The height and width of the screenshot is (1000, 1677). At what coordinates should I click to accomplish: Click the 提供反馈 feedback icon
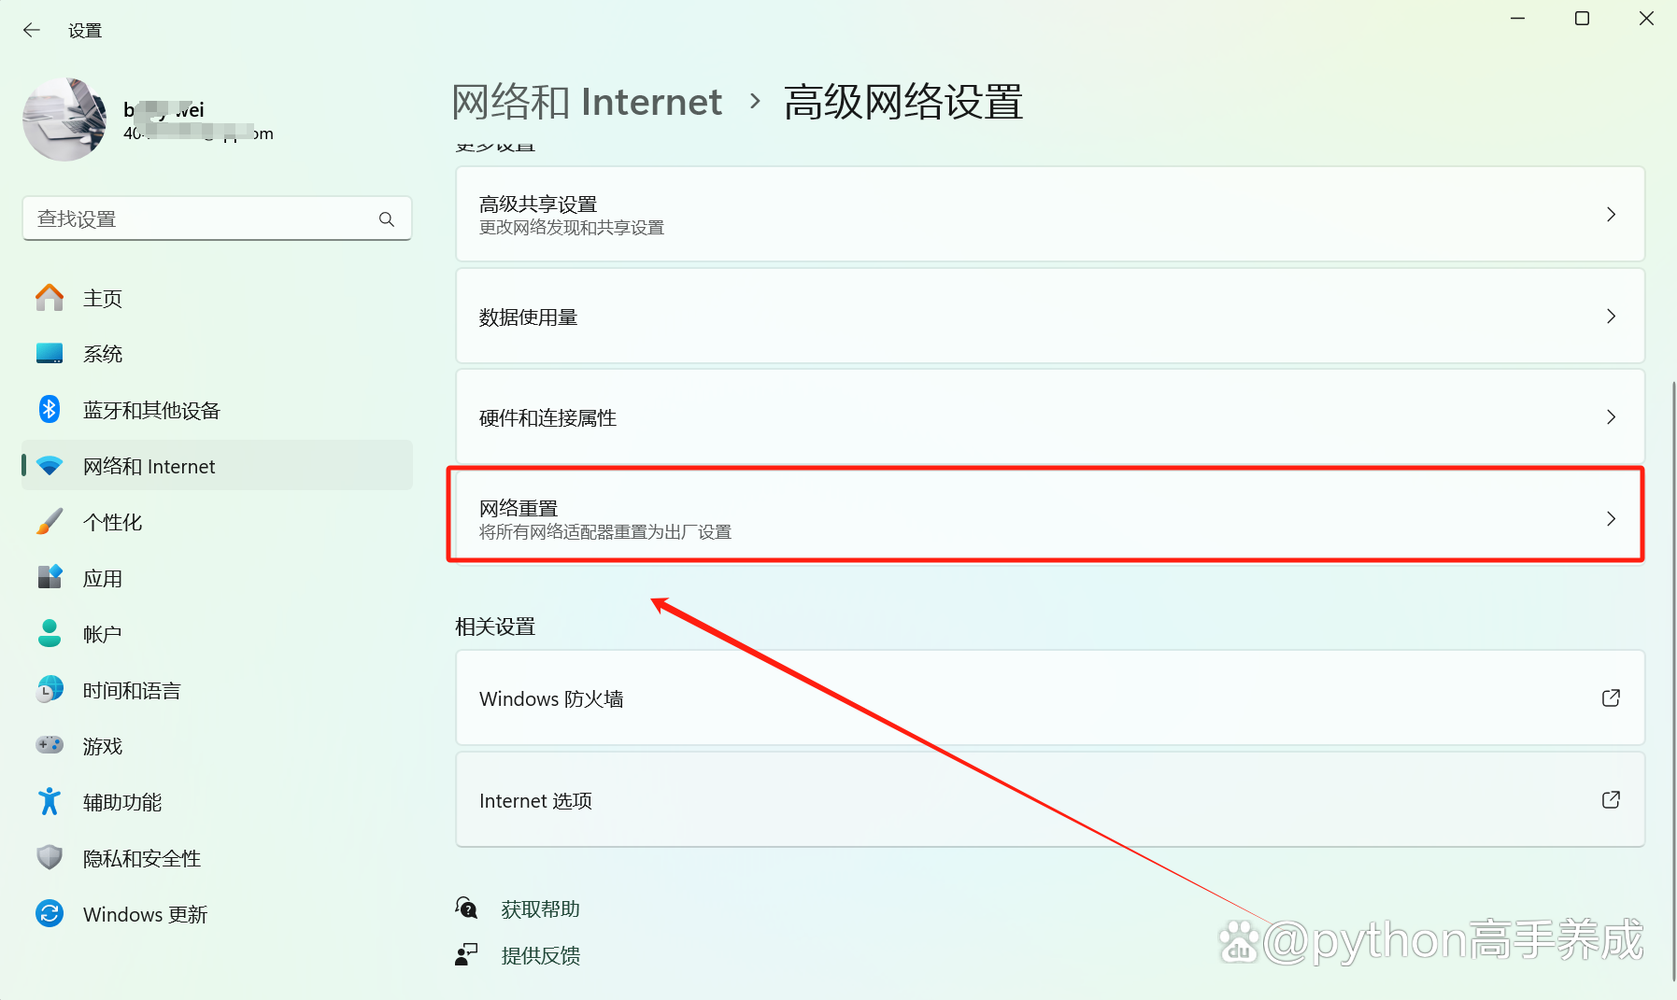[x=466, y=954]
